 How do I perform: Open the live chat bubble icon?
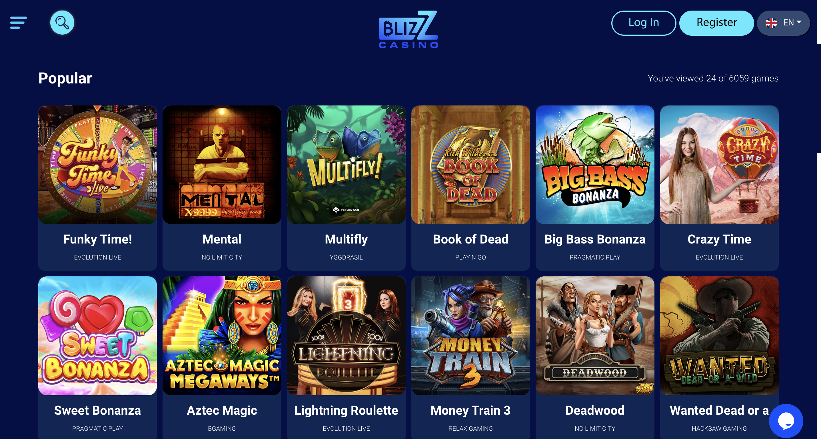click(x=786, y=421)
